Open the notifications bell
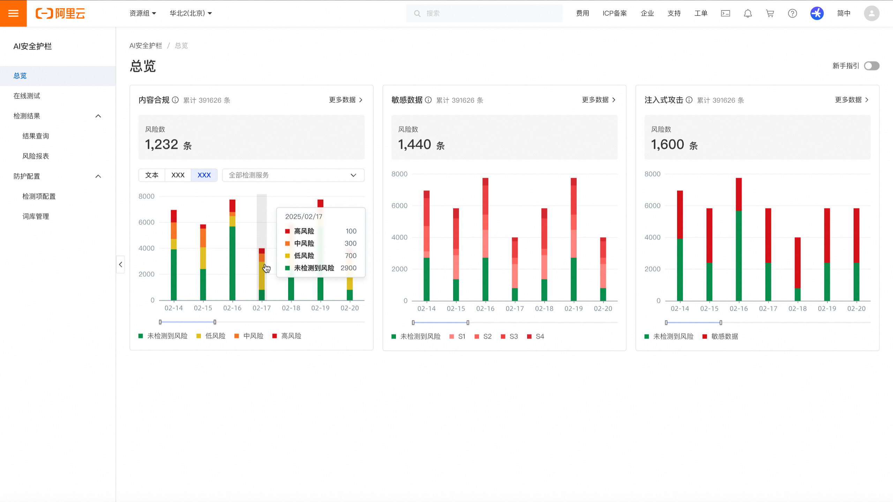Viewport: 893px width, 502px height. coord(748,13)
